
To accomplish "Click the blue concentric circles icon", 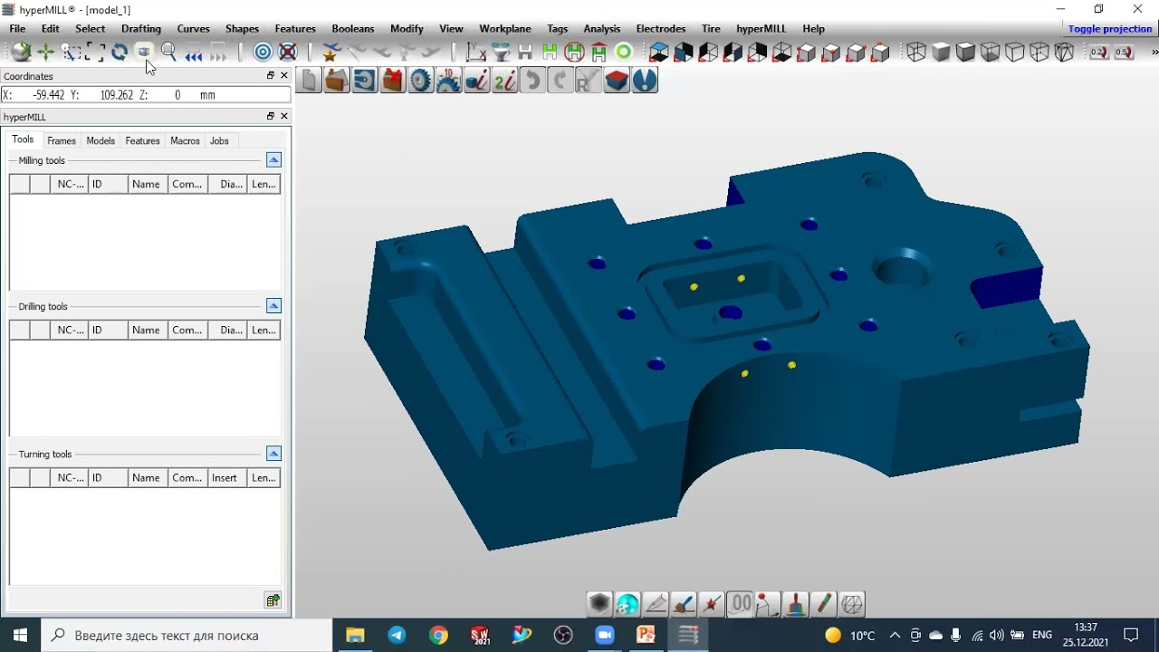I will tap(263, 53).
